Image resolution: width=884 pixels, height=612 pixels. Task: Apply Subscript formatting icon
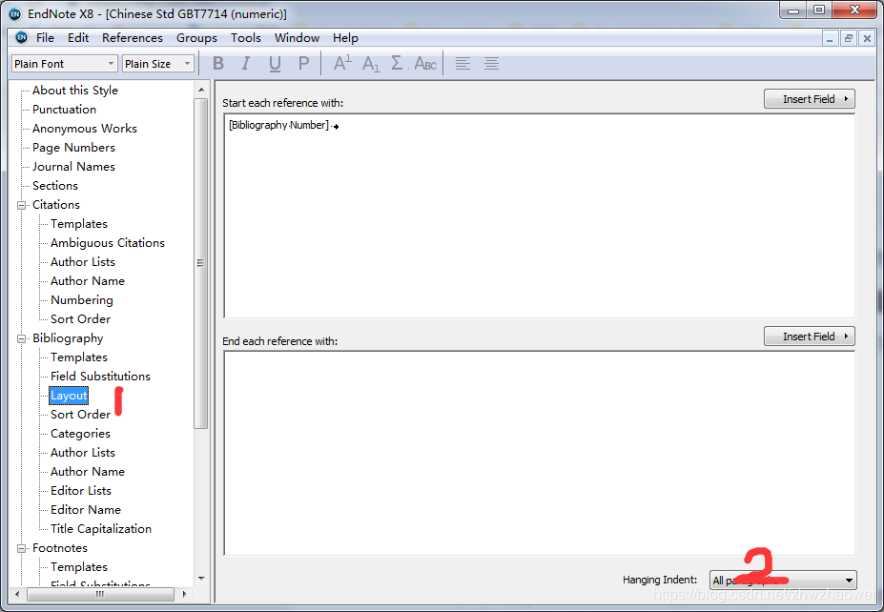pyautogui.click(x=371, y=64)
